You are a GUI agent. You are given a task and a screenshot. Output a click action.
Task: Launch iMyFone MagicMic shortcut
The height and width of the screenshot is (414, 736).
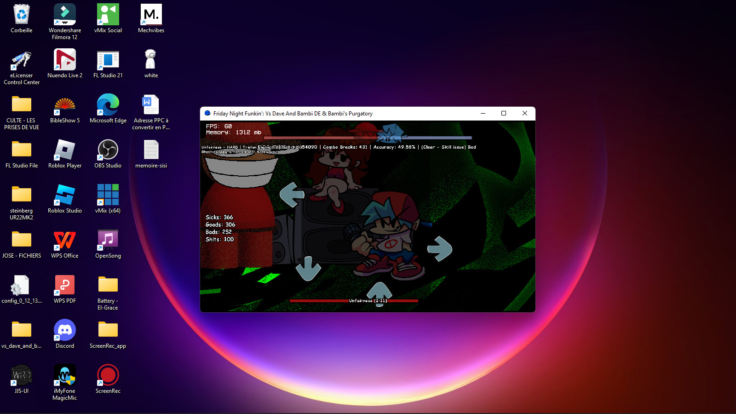click(x=65, y=383)
